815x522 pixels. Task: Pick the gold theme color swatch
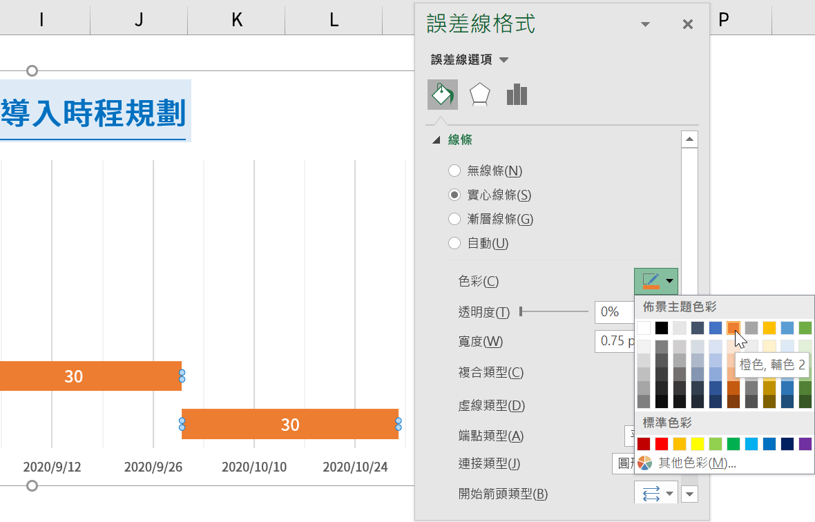pos(769,328)
